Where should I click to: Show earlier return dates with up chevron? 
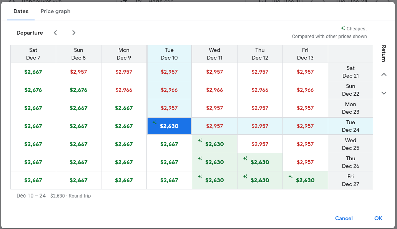[384, 75]
